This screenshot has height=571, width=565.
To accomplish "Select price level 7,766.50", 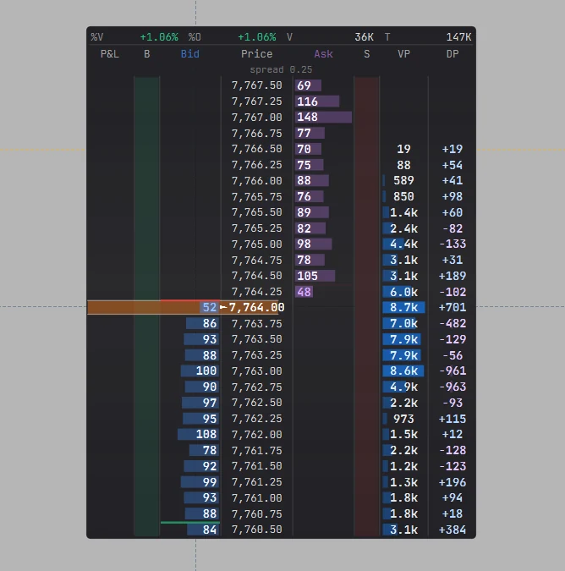I will [x=256, y=149].
